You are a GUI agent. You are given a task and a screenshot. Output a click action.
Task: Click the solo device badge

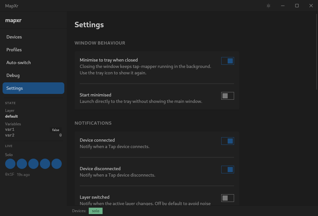[x=95, y=211]
